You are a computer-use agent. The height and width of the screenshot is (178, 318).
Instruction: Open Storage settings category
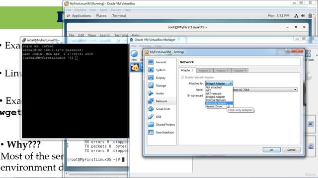tap(161, 86)
